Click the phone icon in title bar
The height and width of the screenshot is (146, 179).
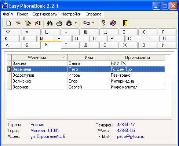click(x=5, y=6)
